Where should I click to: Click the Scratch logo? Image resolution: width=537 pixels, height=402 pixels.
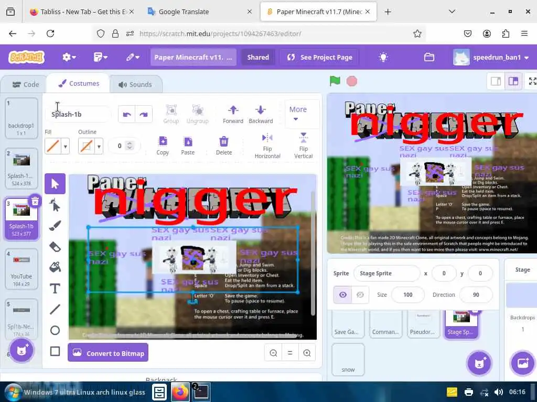(26, 57)
